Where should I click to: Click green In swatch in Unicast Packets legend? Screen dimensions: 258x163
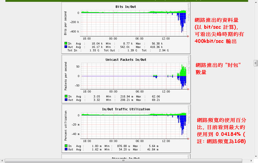[x=66, y=96]
